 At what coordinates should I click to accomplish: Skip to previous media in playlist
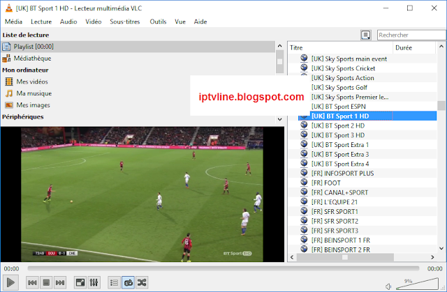(x=32, y=283)
